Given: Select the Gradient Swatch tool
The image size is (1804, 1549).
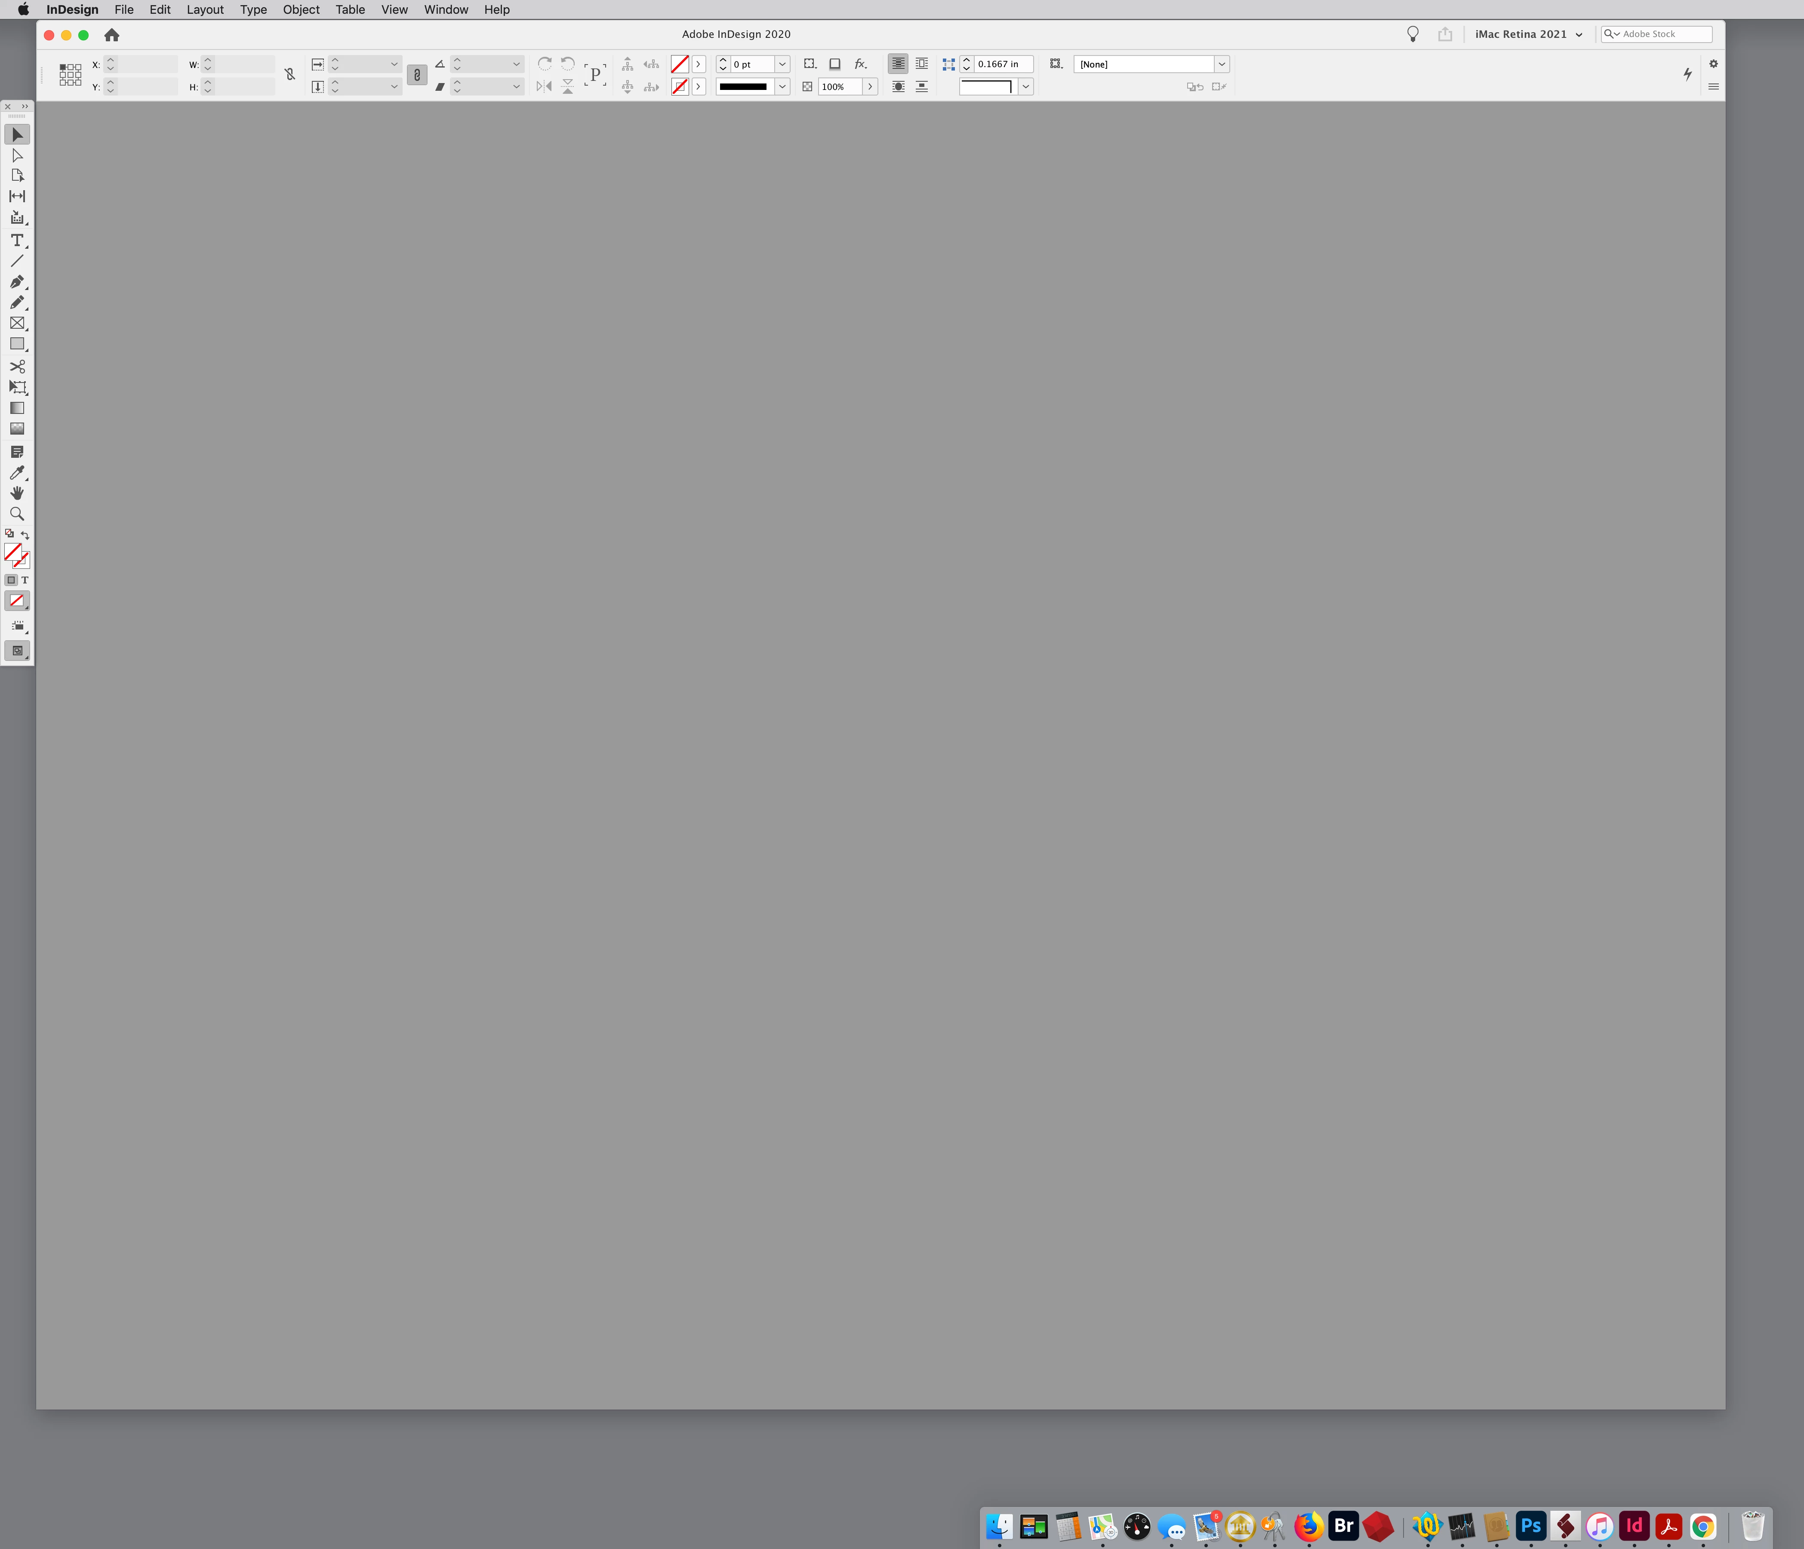Looking at the screenshot, I should pos(16,407).
